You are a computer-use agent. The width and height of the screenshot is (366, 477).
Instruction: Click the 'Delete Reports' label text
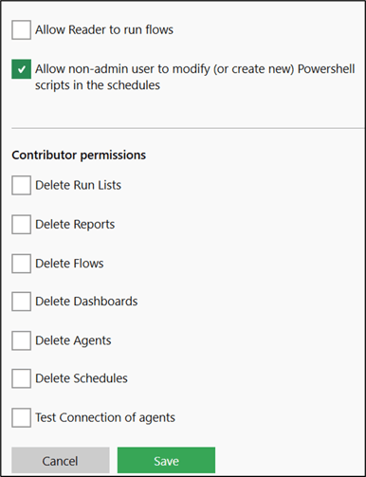(x=75, y=224)
